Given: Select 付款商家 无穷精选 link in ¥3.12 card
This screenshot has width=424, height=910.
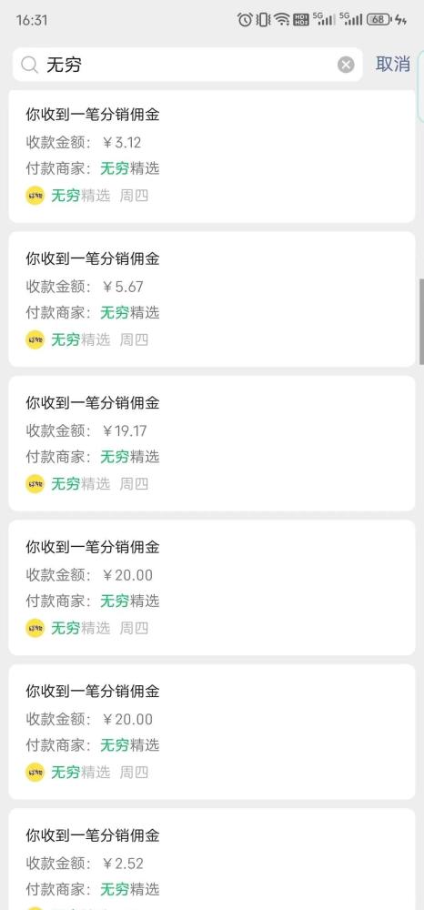Looking at the screenshot, I should tap(129, 168).
